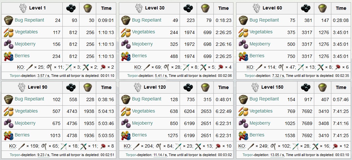Image resolution: width=352 pixels, height=160 pixels.
Task: Open the Vegetables link under Level 1
Action: [x=26, y=32]
